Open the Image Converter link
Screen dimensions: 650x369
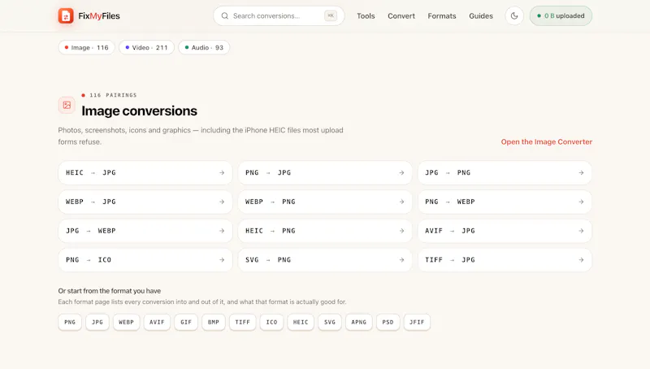(546, 141)
